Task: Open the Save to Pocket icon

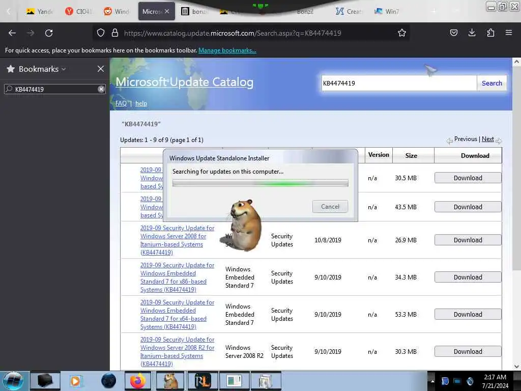Action: pos(453,33)
